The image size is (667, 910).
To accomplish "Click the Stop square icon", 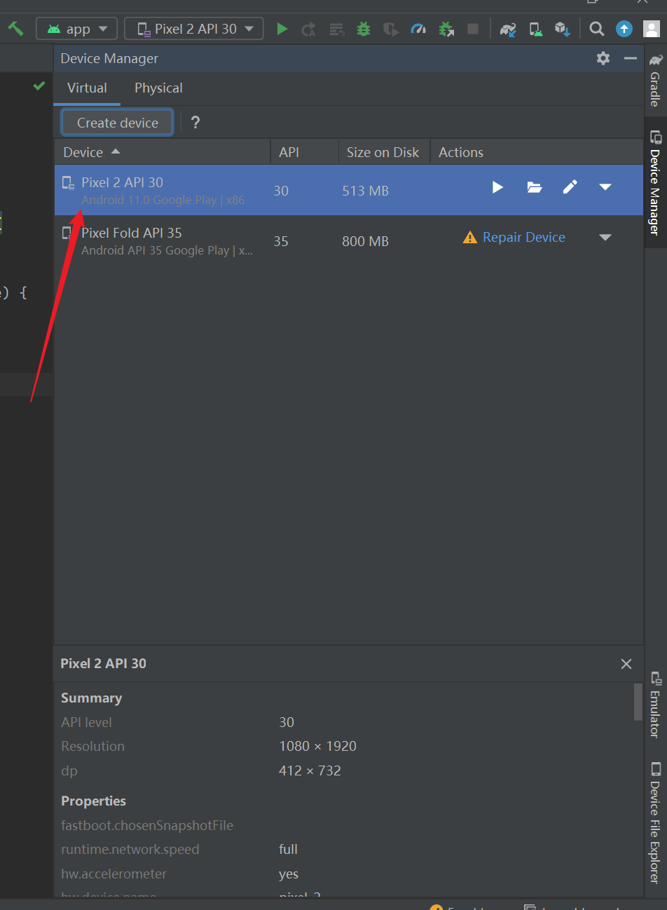I will coord(473,29).
